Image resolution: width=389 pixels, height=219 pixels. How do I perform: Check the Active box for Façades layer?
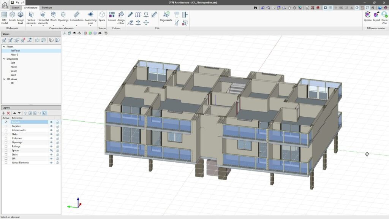coord(6,126)
